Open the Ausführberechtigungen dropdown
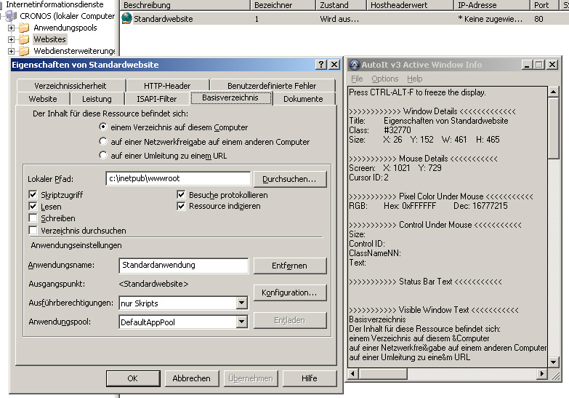569x398 pixels. [241, 303]
